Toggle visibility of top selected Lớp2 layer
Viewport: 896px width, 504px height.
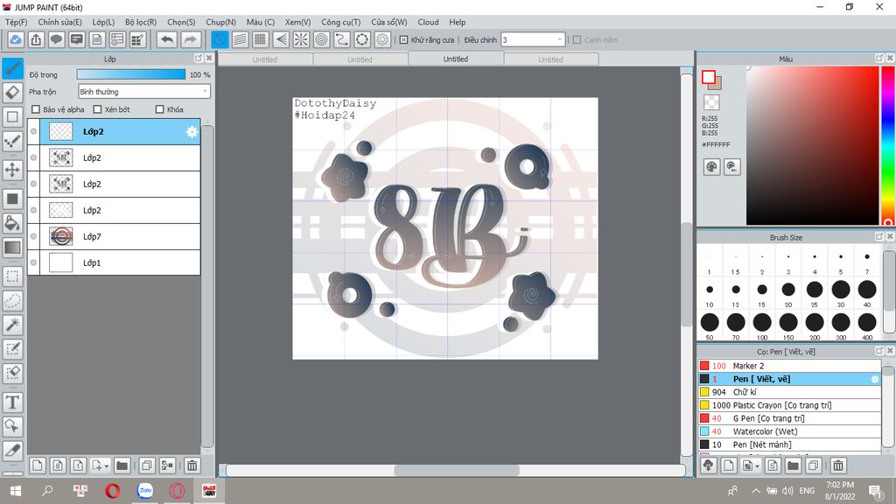[34, 131]
